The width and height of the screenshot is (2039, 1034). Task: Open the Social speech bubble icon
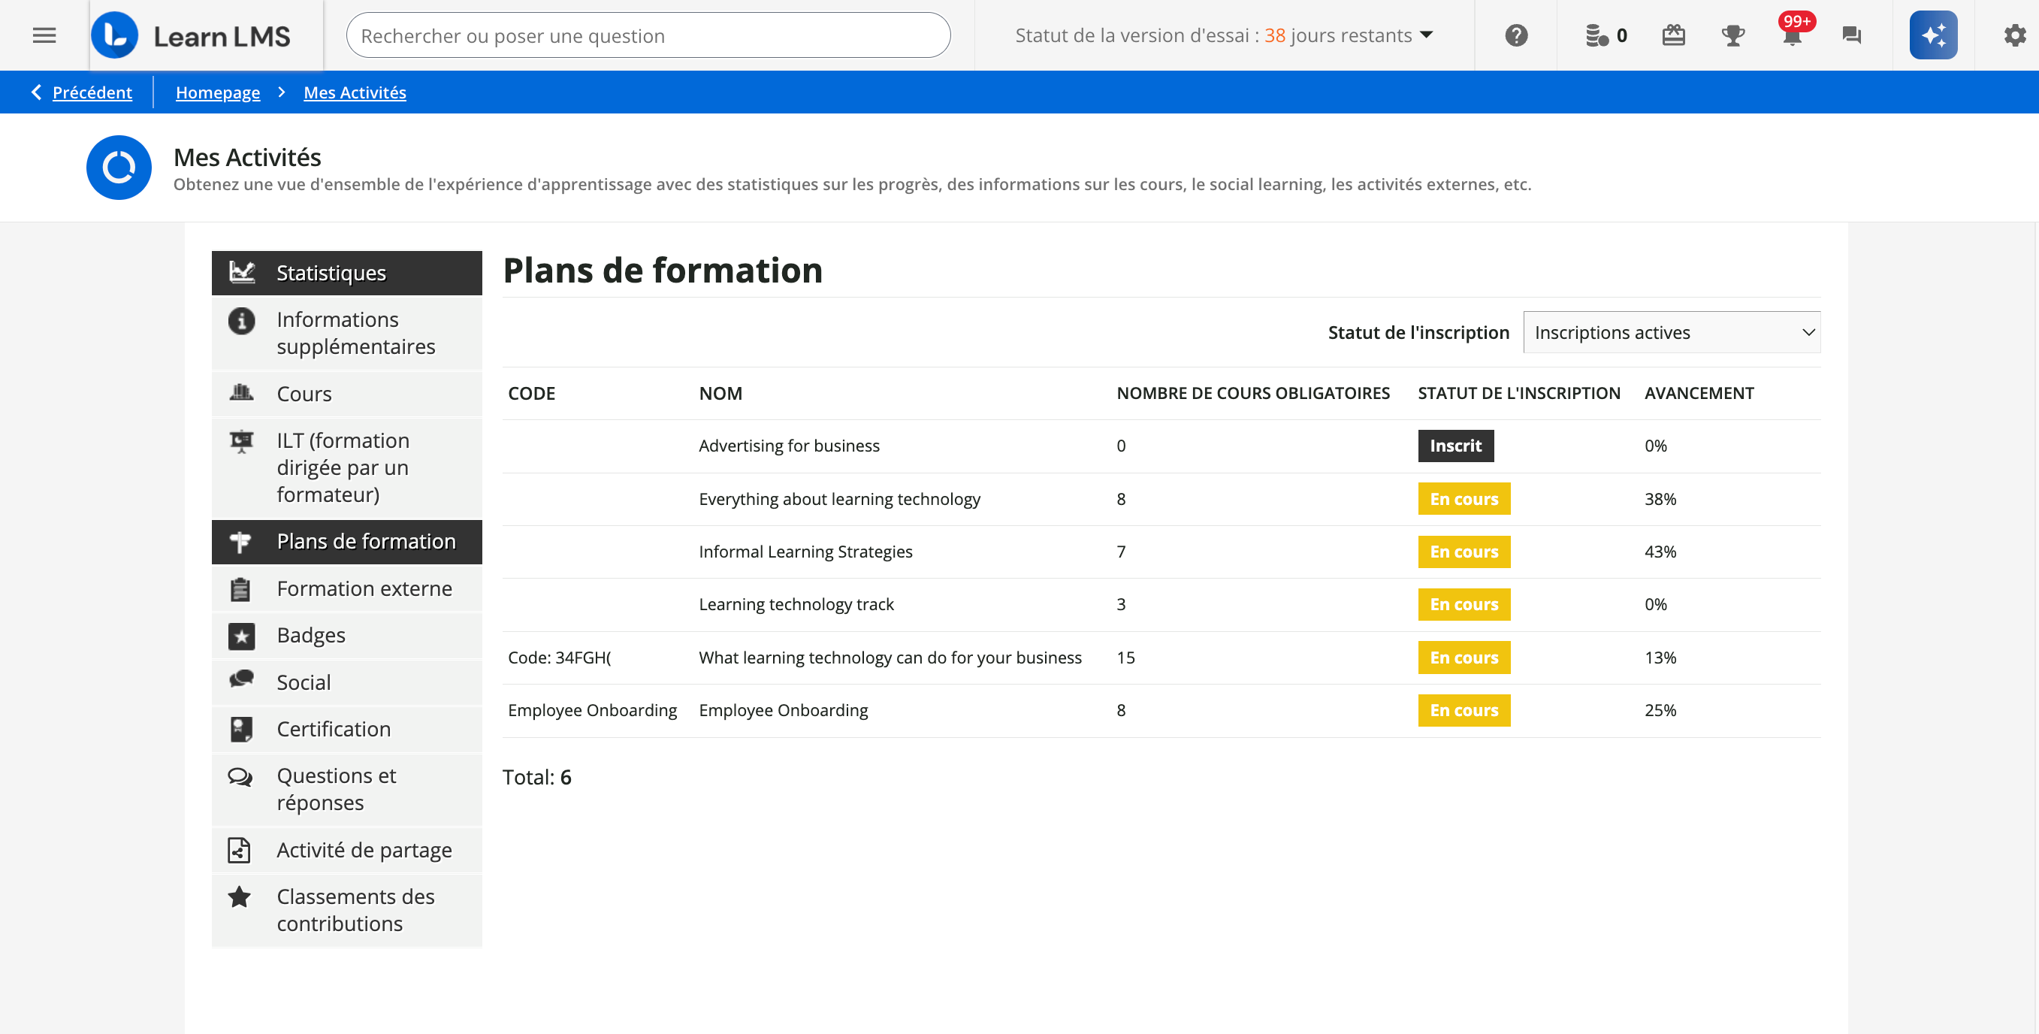[x=241, y=682]
